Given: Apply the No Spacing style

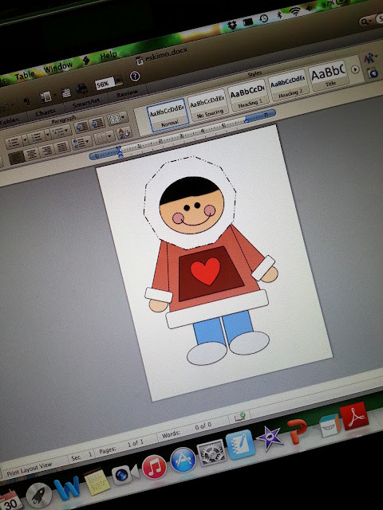Looking at the screenshot, I should tap(209, 106).
